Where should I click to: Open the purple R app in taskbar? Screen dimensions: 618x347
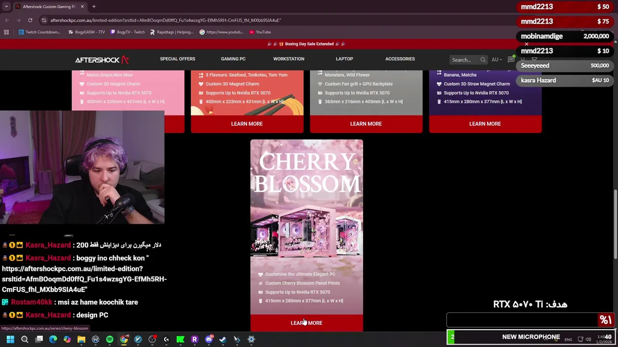click(195, 339)
